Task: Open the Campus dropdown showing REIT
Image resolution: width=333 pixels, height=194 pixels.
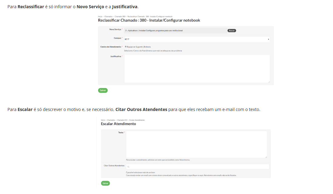Action: point(197,39)
